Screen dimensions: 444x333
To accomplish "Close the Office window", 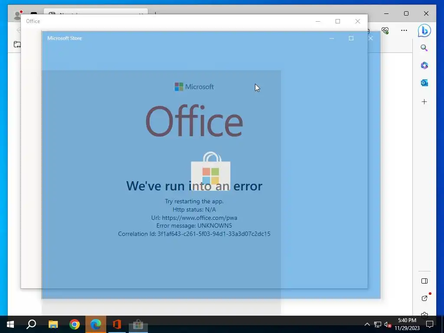I will (358, 21).
